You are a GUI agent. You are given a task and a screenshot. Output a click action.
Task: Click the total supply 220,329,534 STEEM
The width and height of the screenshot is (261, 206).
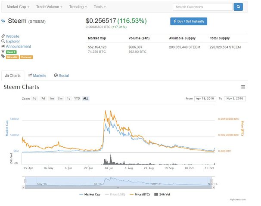point(225,47)
